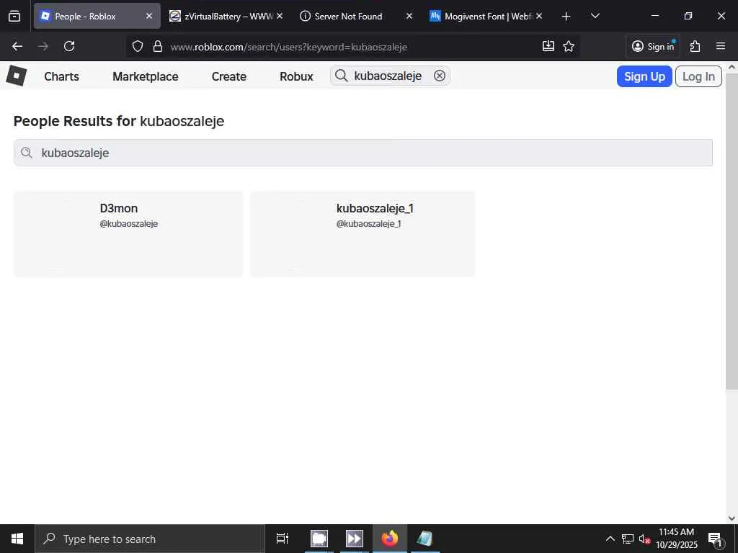Click the scrollbar down arrow
Image resolution: width=738 pixels, height=553 pixels.
[732, 518]
